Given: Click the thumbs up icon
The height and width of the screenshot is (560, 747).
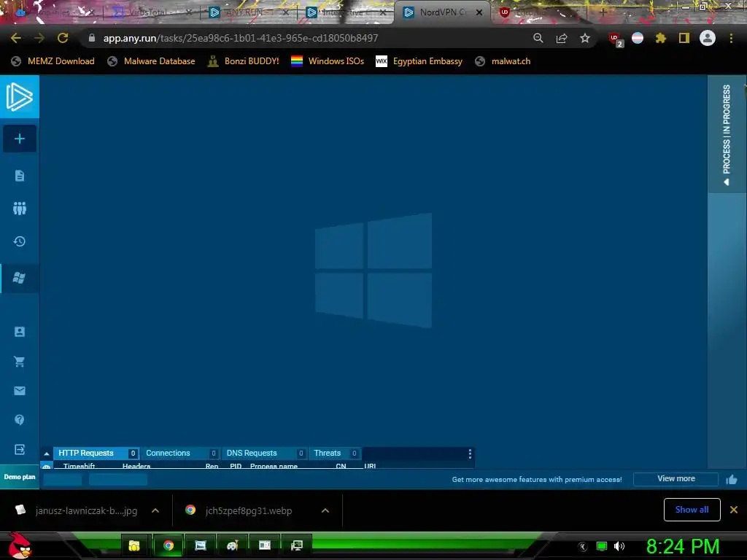Looking at the screenshot, I should pyautogui.click(x=732, y=479).
